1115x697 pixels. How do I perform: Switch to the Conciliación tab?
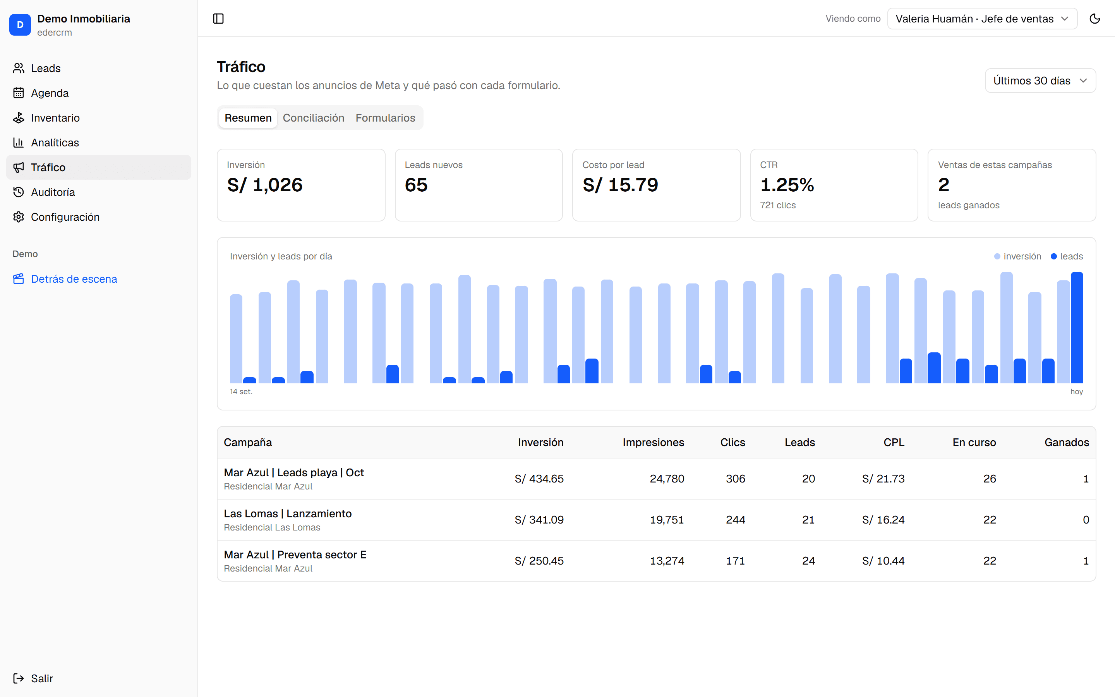coord(313,118)
